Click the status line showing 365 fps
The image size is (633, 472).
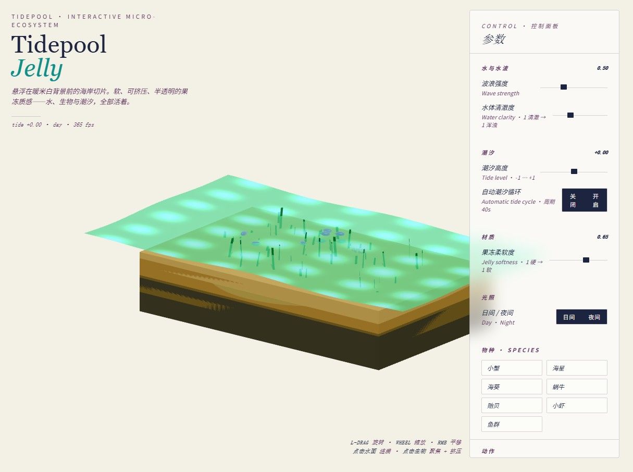click(x=53, y=125)
